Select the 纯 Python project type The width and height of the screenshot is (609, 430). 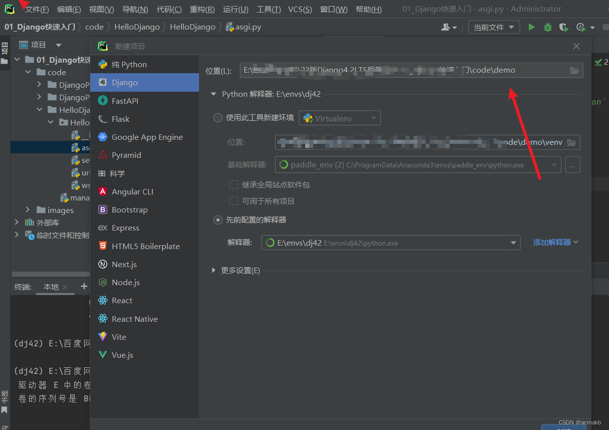pos(144,64)
